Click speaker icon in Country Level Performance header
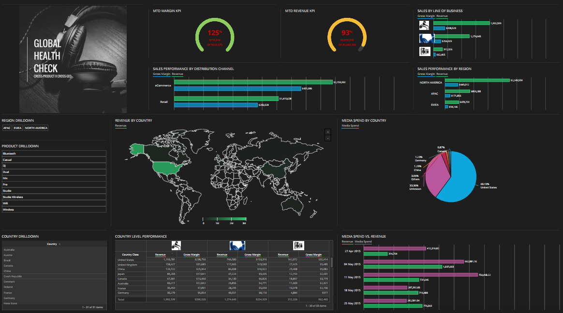 [x=298, y=245]
